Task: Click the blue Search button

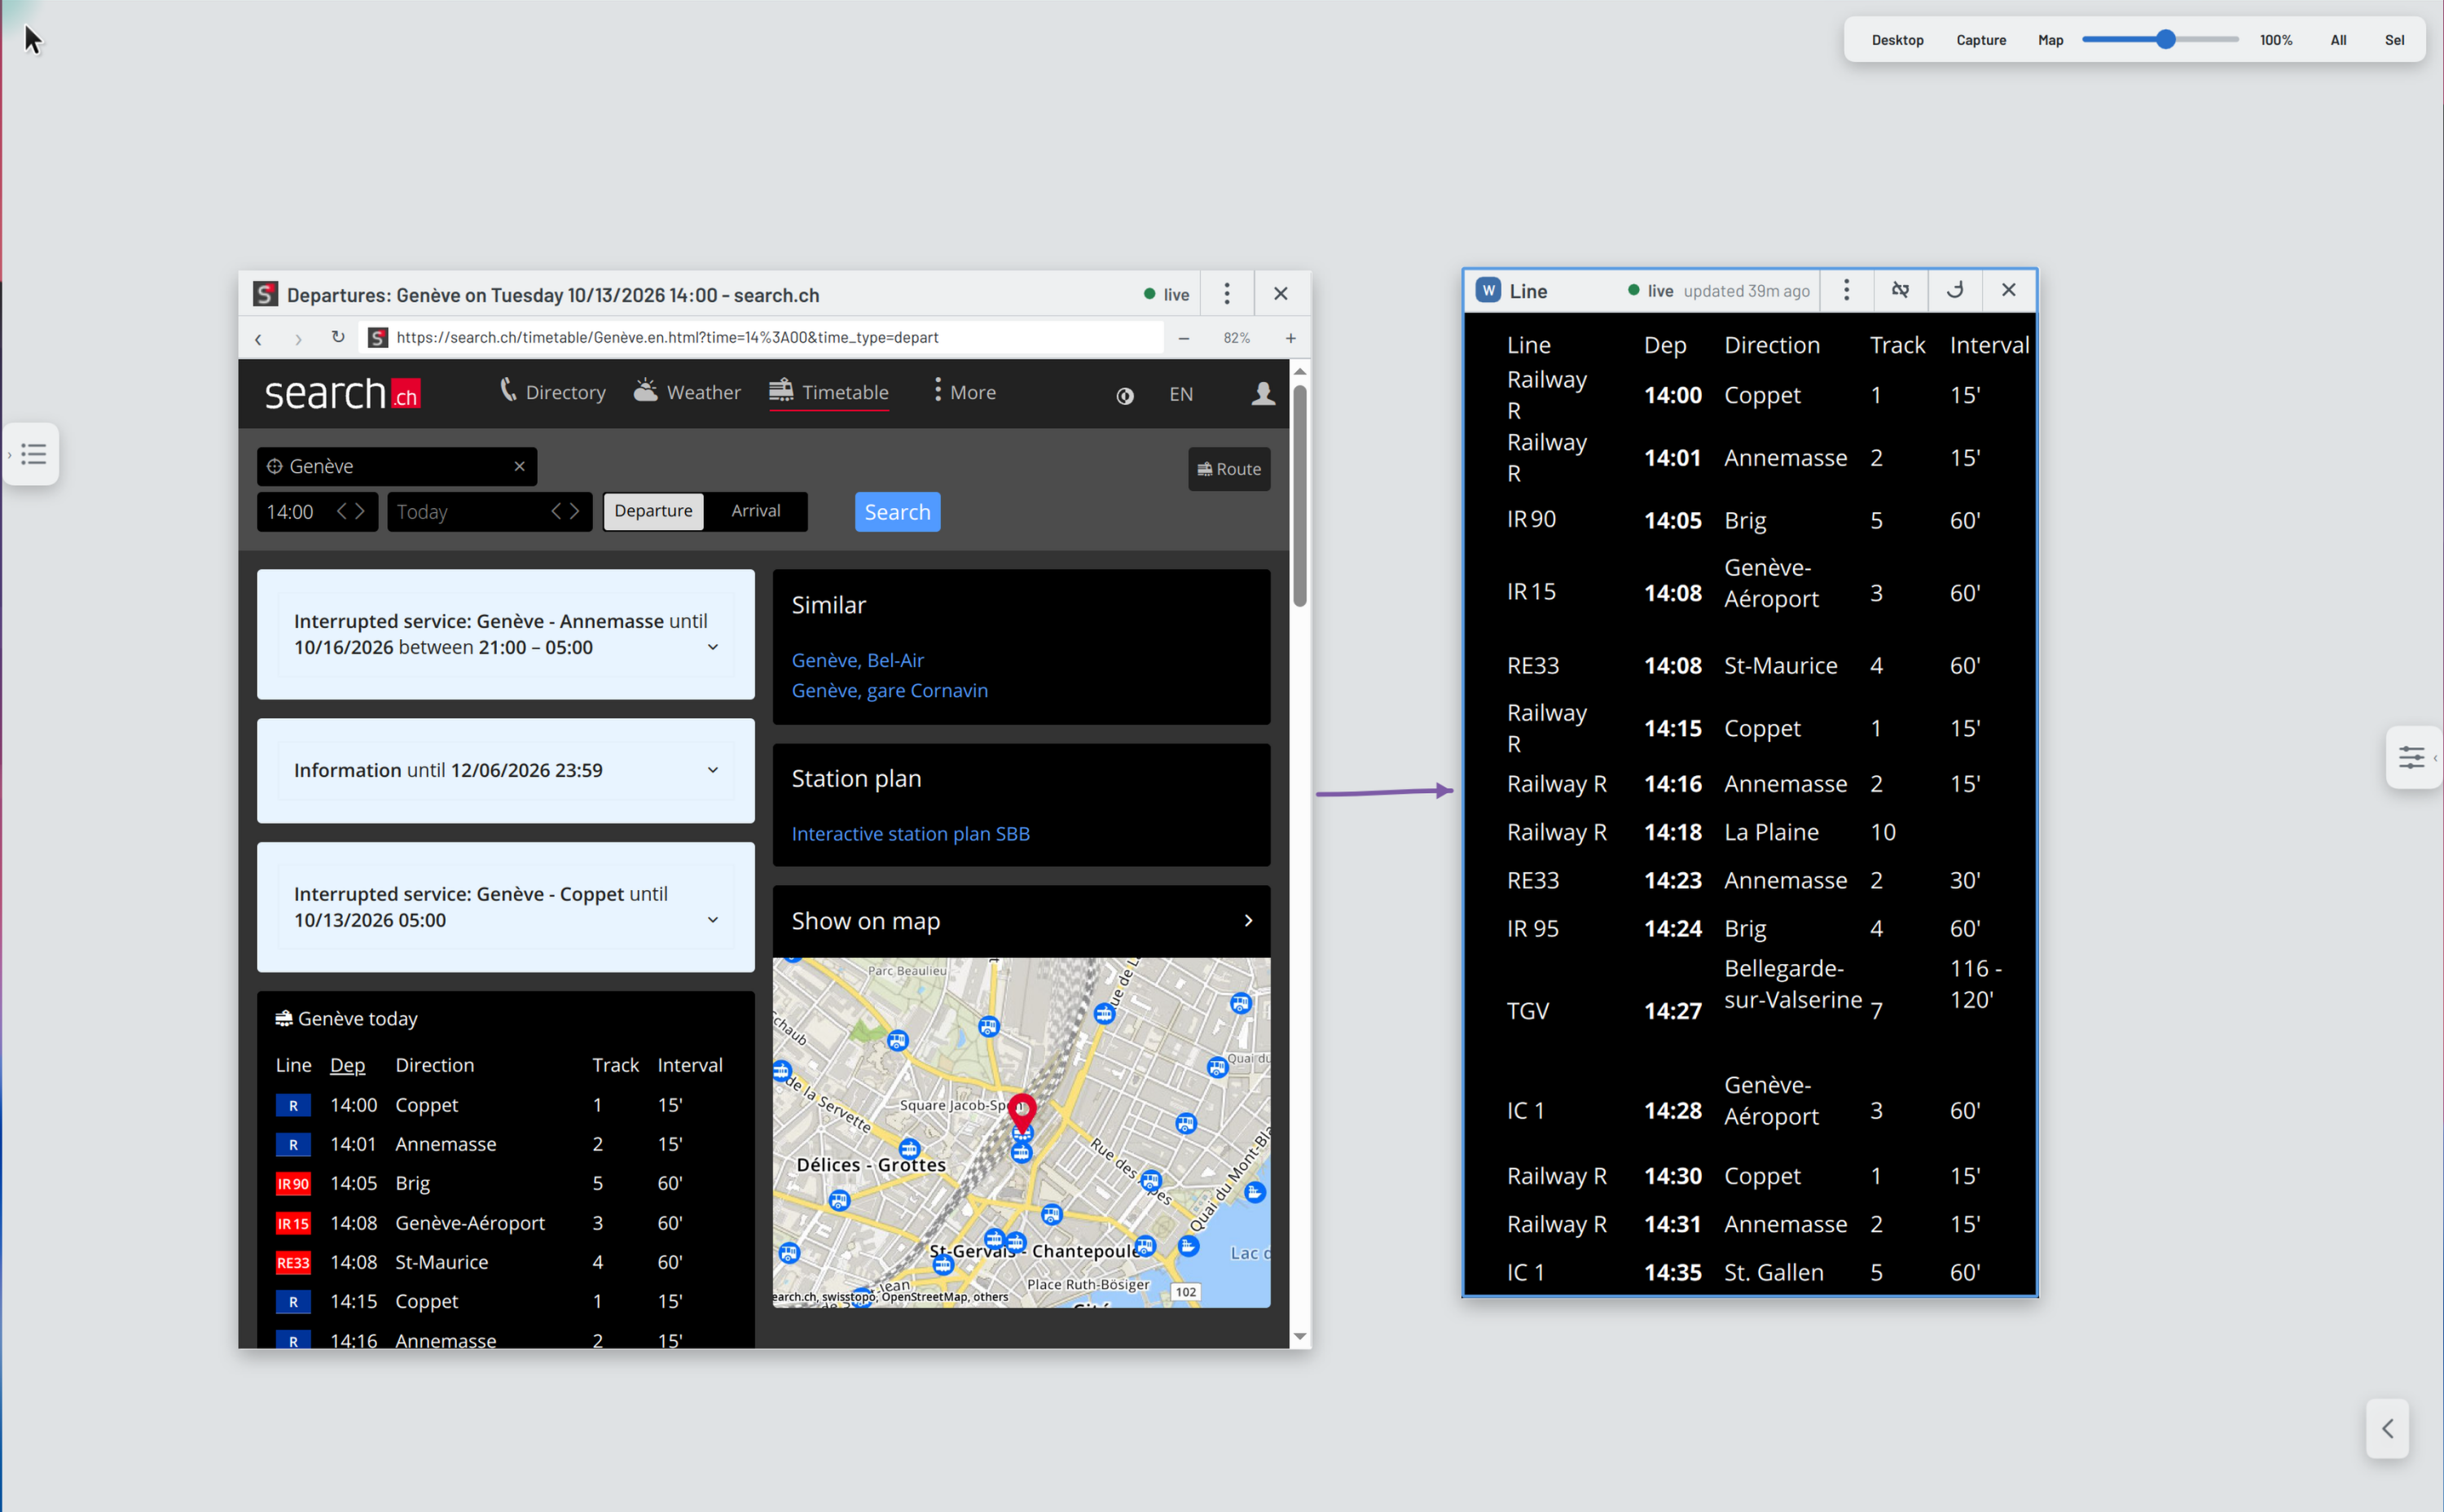Action: (898, 512)
